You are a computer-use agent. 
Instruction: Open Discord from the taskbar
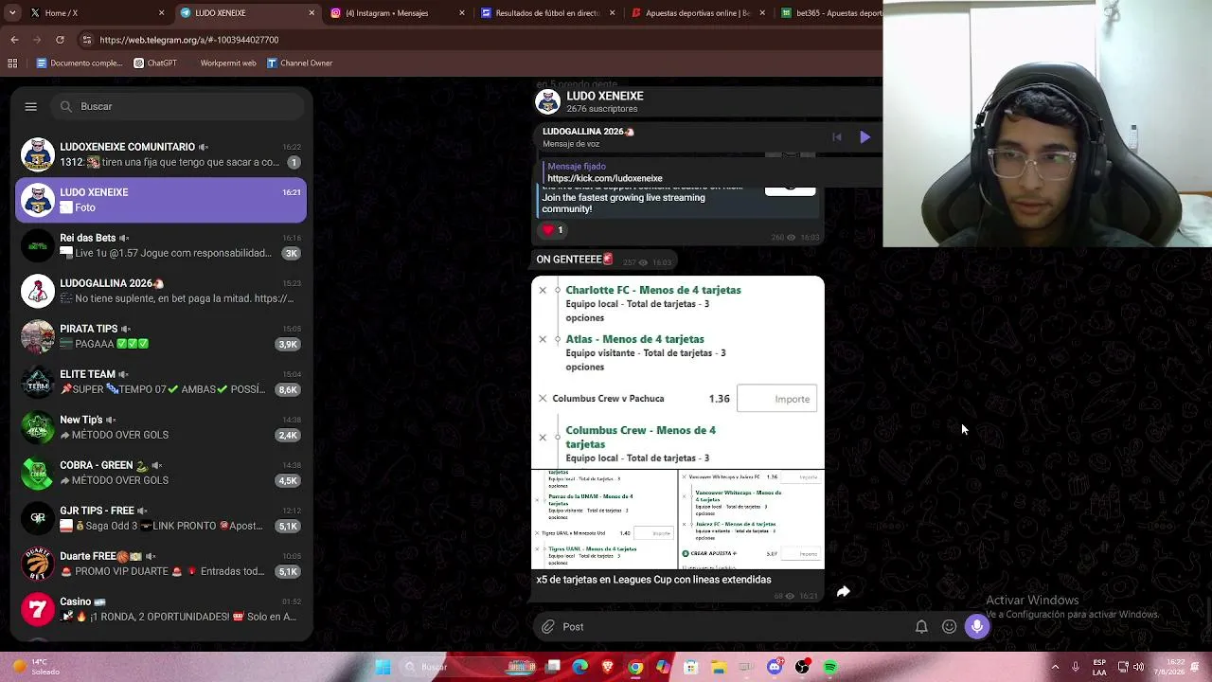(775, 668)
